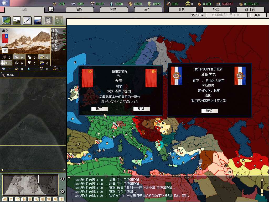269x202 pixels.
Task: Click 确定 in the 新的国家 dialog
Action: (x=209, y=111)
